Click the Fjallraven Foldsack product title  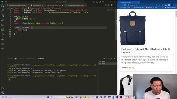click(146, 51)
